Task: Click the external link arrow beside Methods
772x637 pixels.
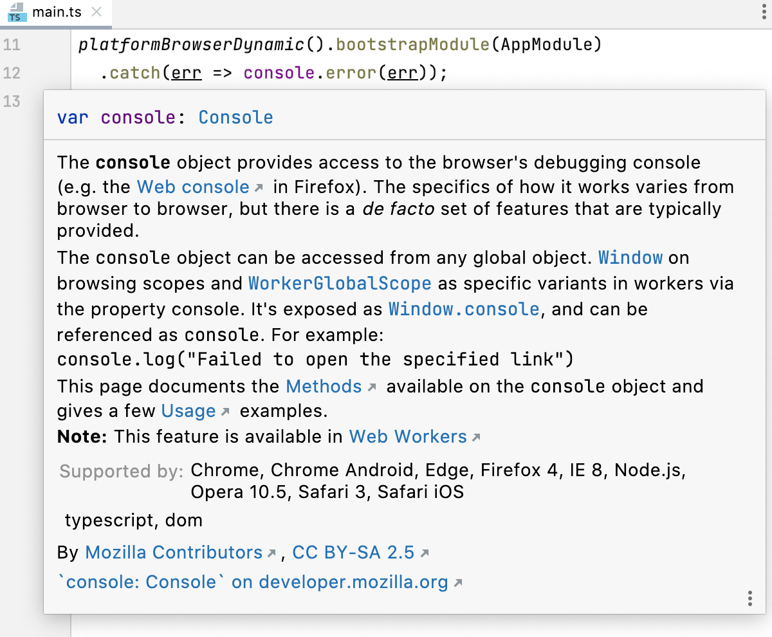Action: 372,385
